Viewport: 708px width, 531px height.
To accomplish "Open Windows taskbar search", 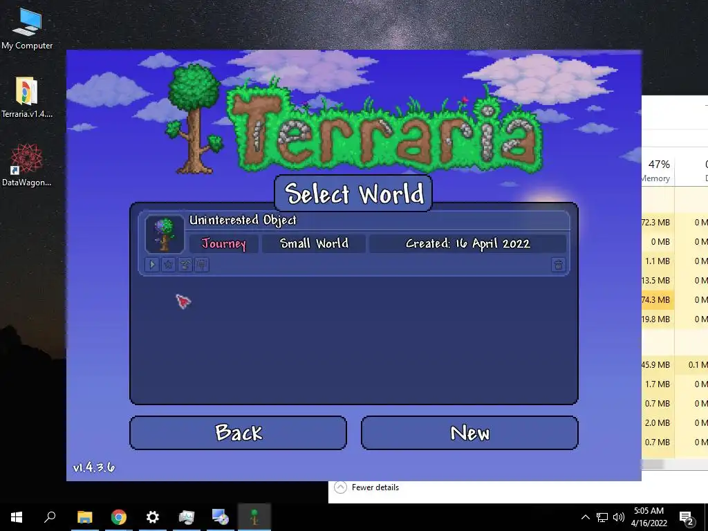I will 50,517.
